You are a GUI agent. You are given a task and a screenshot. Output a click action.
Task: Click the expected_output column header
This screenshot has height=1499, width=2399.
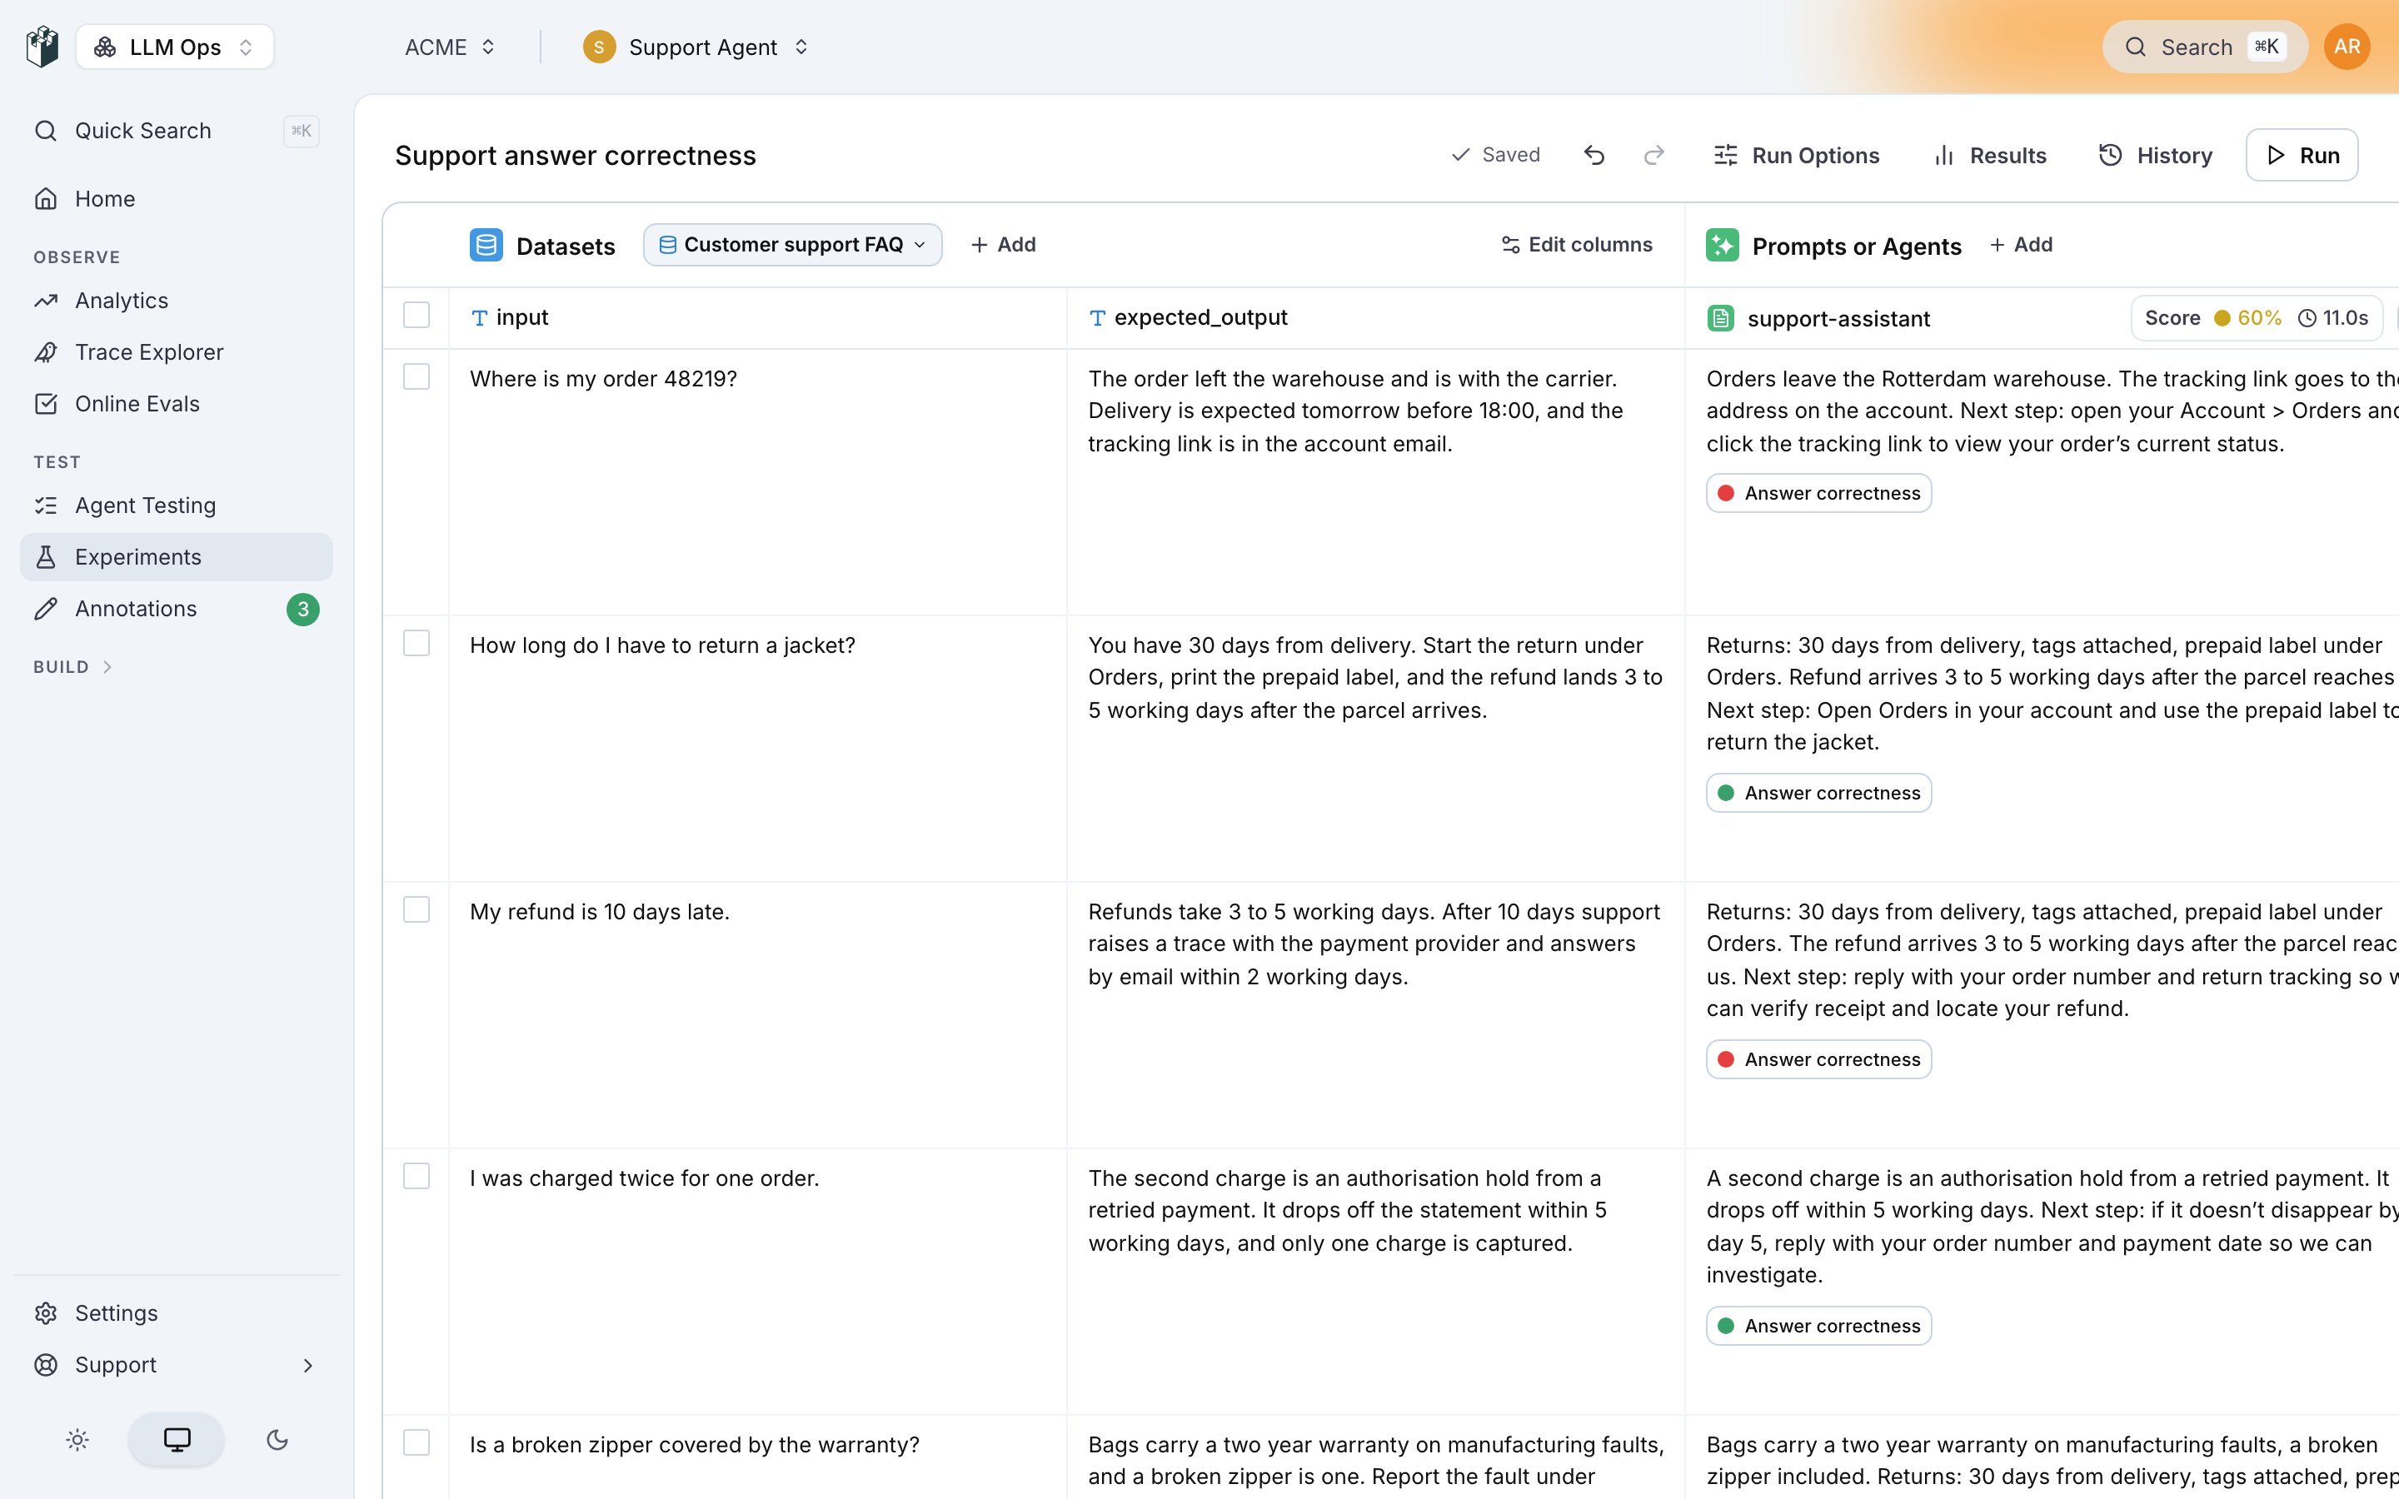[1376, 318]
